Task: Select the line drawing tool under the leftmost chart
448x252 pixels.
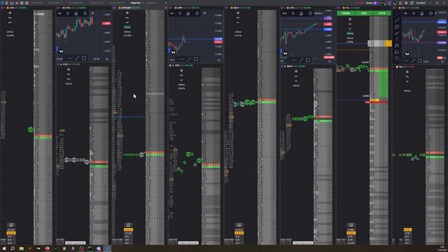Action: [x=77, y=58]
